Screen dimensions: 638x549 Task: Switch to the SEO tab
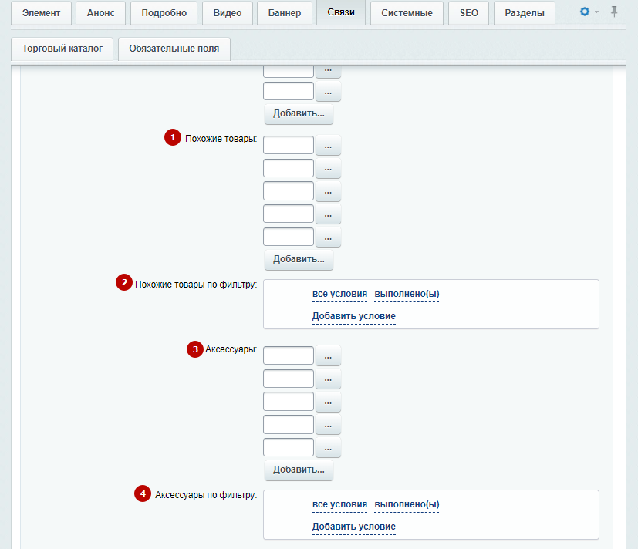click(469, 13)
